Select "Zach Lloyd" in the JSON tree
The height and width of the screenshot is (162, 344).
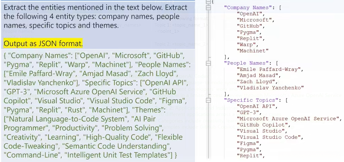[256, 81]
